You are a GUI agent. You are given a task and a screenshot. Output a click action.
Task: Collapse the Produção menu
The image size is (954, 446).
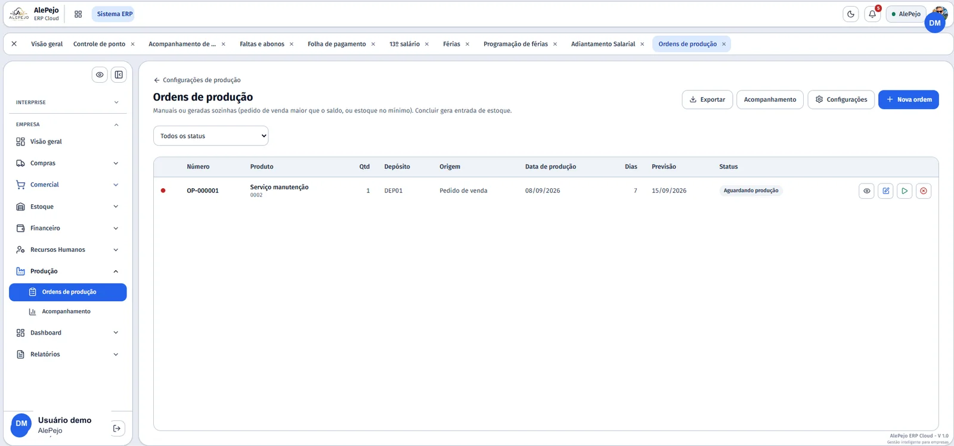coord(68,271)
